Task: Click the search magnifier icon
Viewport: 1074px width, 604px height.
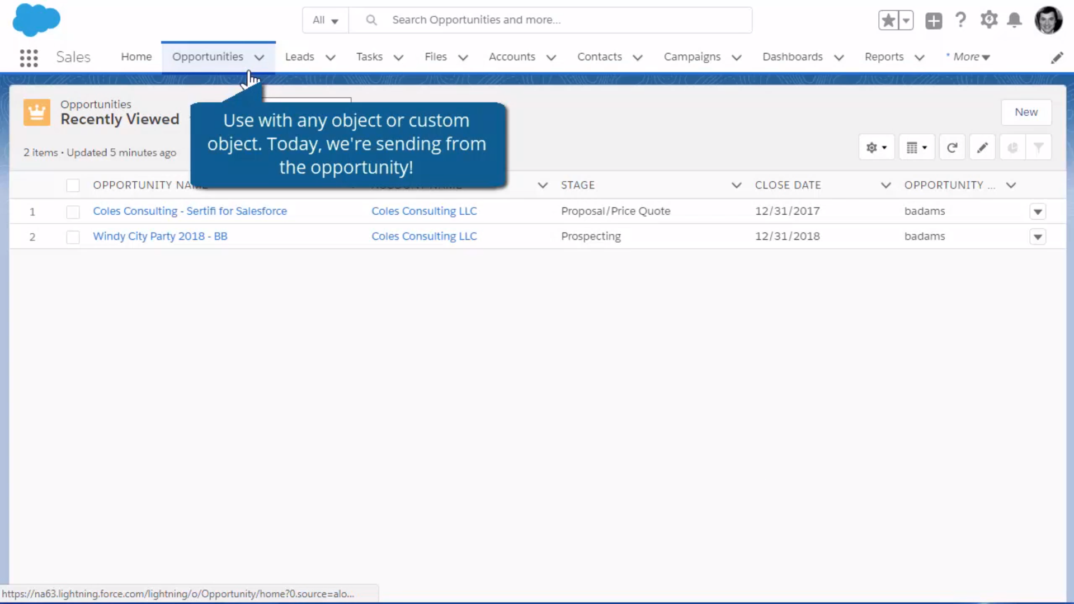Action: (371, 20)
